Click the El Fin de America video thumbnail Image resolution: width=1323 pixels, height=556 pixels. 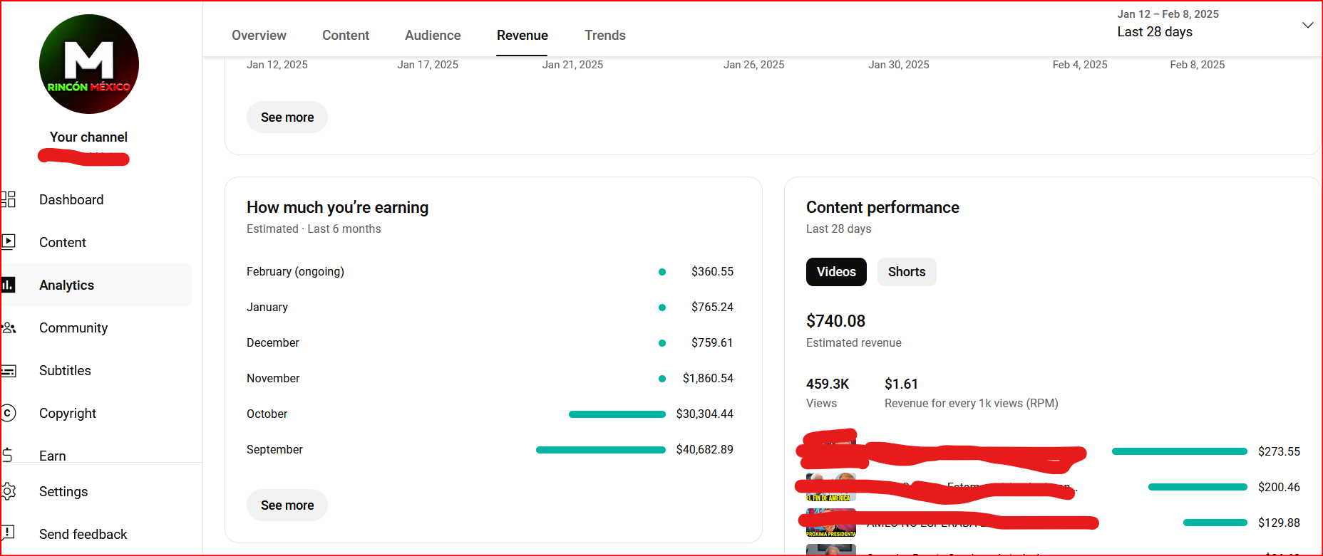pos(831,488)
